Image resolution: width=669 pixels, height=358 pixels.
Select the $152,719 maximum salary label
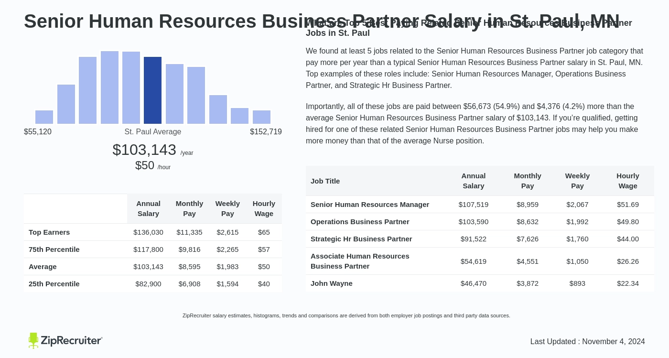(266, 132)
